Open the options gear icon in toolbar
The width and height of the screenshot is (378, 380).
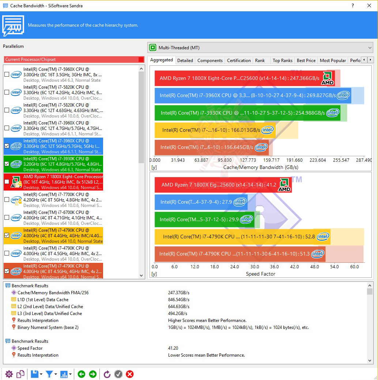coord(9,374)
